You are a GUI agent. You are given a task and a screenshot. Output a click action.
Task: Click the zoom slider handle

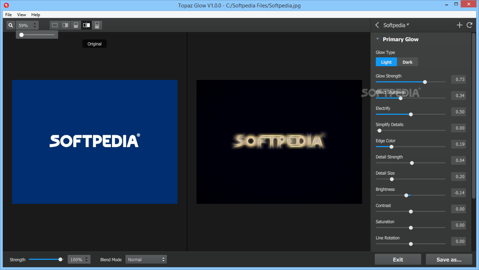pyautogui.click(x=21, y=35)
